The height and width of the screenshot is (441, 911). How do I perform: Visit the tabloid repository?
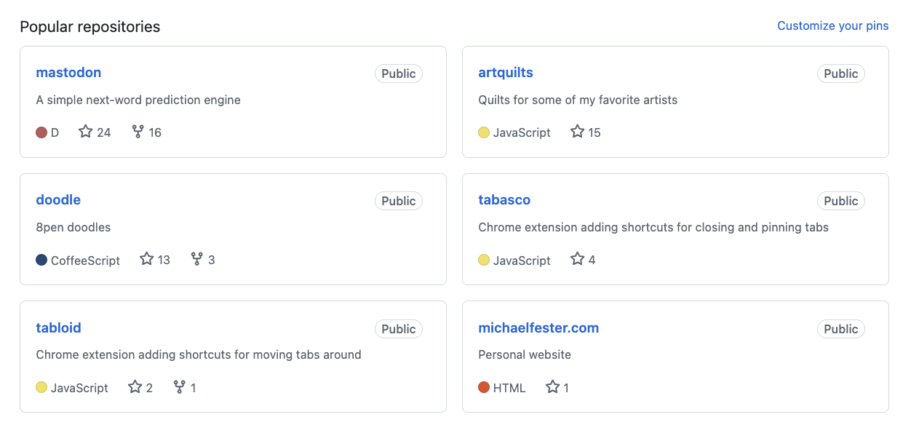coord(58,327)
